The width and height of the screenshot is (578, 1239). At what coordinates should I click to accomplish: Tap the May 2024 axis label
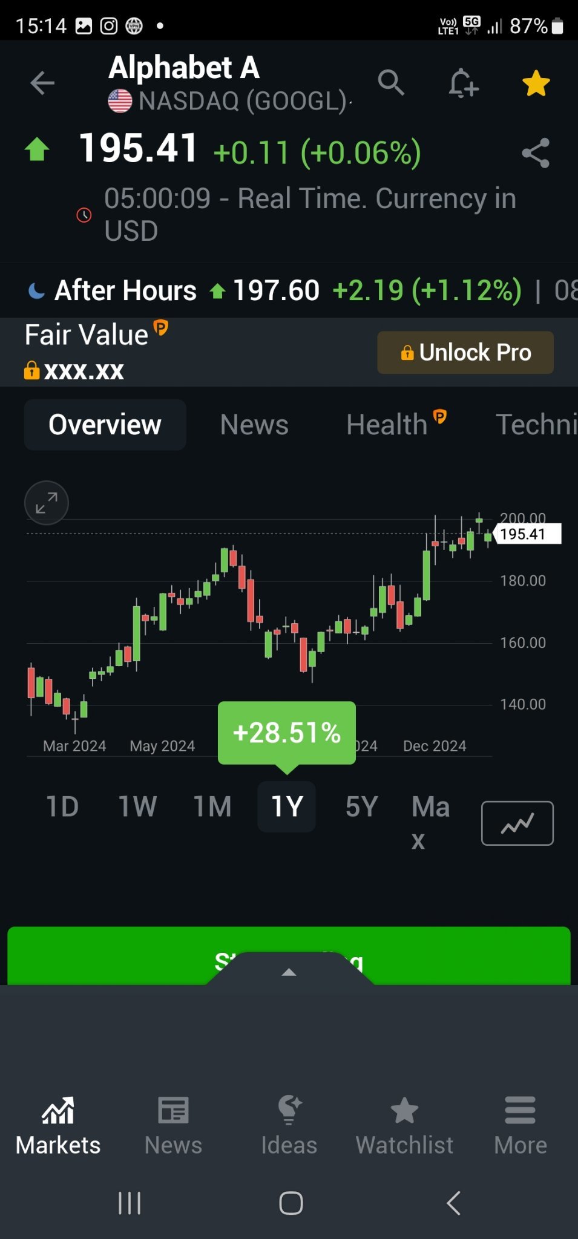coord(162,746)
